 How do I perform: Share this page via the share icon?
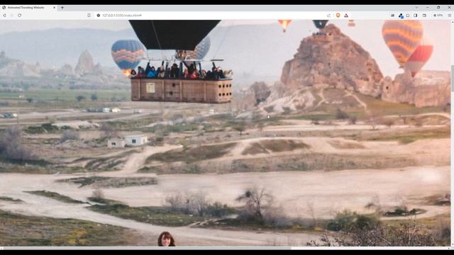click(x=328, y=16)
